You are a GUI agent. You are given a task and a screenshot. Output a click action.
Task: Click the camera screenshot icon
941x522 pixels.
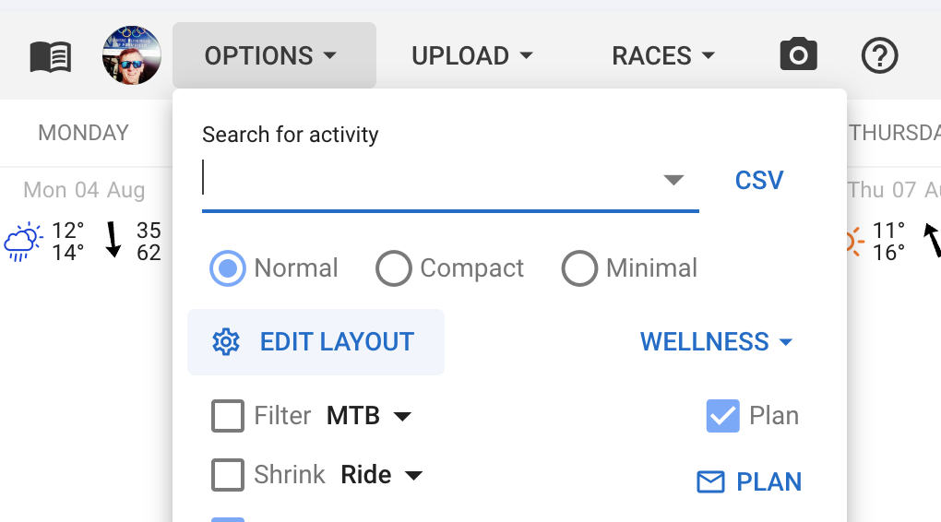(798, 55)
